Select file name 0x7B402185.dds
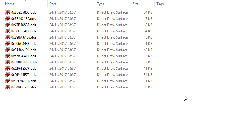Image resolution: width=235 pixels, height=116 pixels. pos(23,19)
